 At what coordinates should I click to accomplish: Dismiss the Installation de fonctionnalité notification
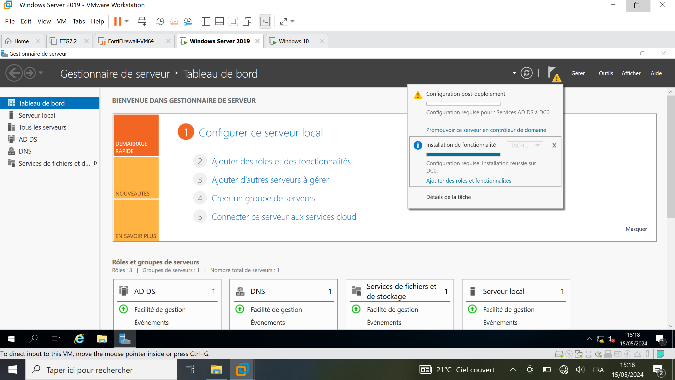tap(554, 145)
